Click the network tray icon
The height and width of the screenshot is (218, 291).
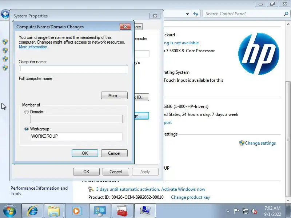[245, 211]
